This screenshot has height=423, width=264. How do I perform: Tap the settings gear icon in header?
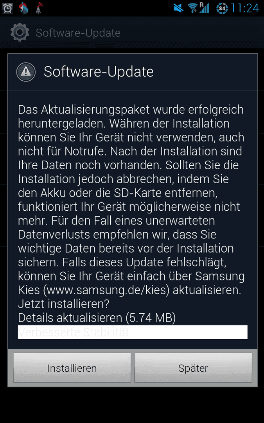[x=20, y=33]
